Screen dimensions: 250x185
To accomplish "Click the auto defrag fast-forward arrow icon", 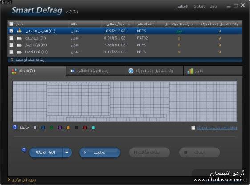I will point(73,71).
